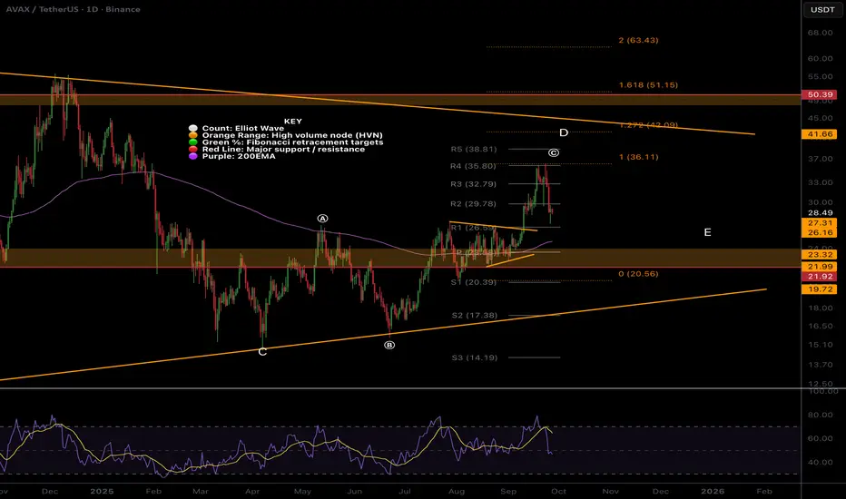Click the circled C wave marker near top
The image size is (846, 499).
pyautogui.click(x=553, y=152)
